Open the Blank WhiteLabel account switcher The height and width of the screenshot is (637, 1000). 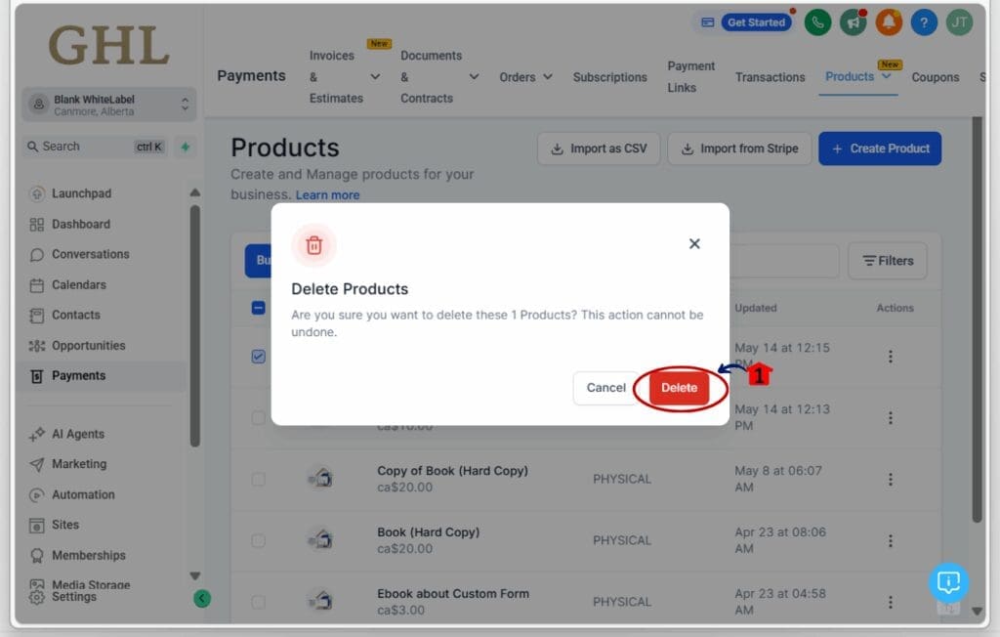(x=109, y=104)
